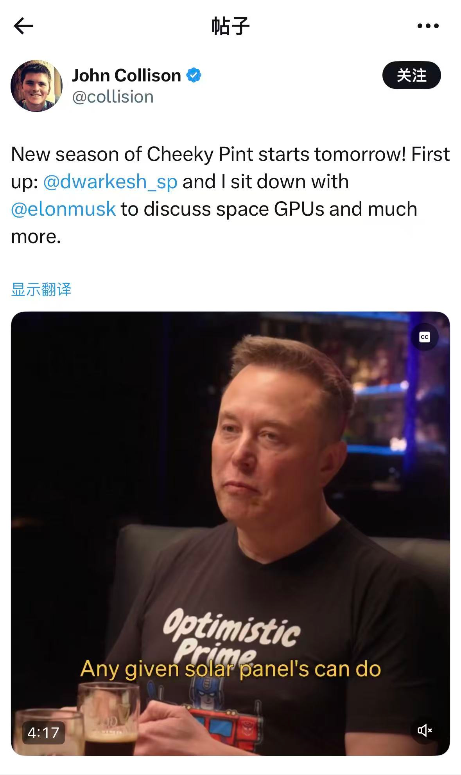
Task: Unmute the video with the speaker icon
Action: (x=424, y=730)
